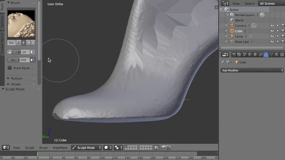285x160 pixels.
Task: Click the Cube mesh object icon
Action: (x=232, y=31)
